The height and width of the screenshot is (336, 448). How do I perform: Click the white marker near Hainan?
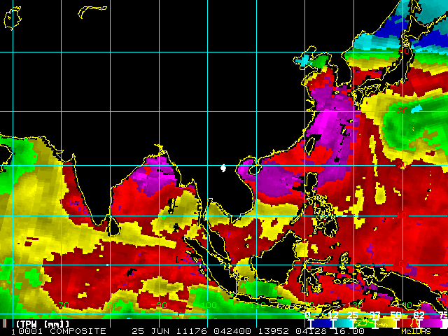point(223,168)
